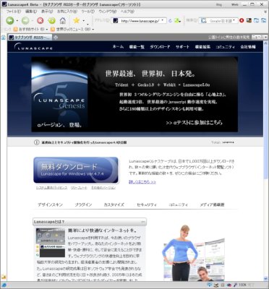Click the 無料ダウンロード button
This screenshot has height=289, width=269.
coord(76,170)
